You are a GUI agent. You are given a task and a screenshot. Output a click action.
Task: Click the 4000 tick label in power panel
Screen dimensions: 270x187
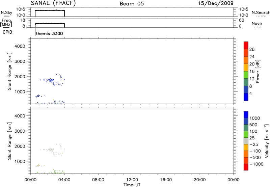20,46
